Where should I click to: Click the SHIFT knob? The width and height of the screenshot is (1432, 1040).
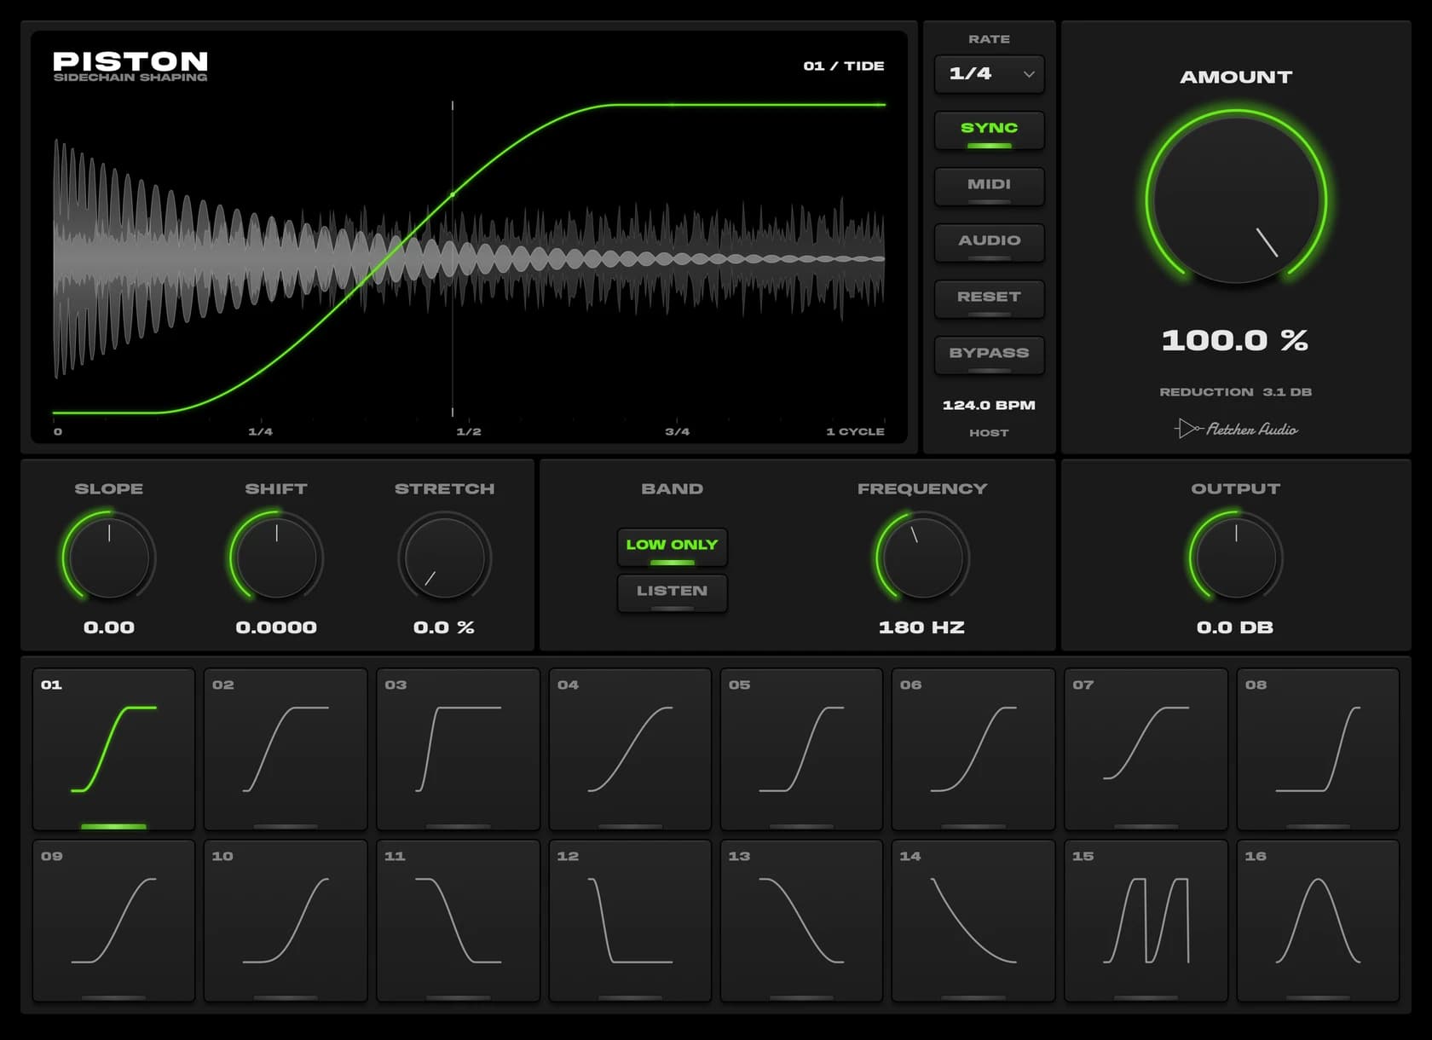(x=276, y=558)
